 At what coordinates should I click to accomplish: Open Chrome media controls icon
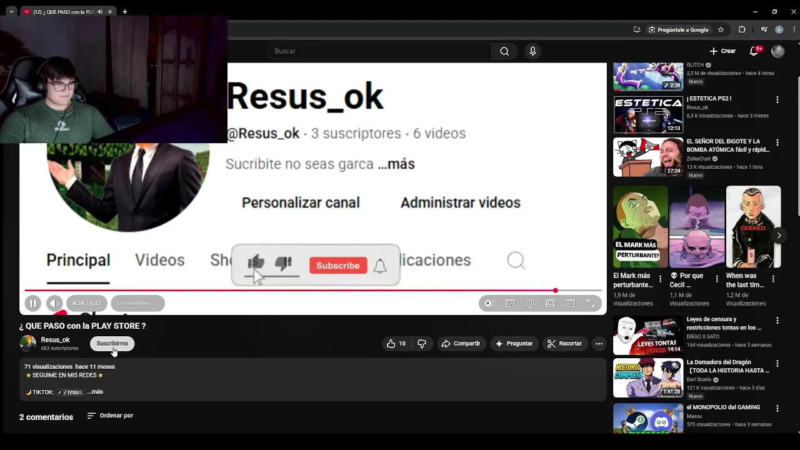point(764,29)
